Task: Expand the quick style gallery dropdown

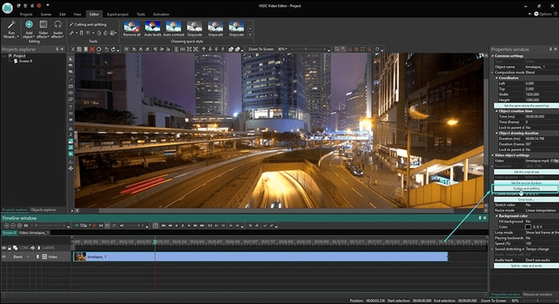Action: (250, 35)
